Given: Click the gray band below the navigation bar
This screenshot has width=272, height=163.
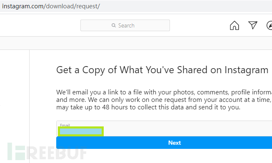Looking at the screenshot, I should coord(136,43).
